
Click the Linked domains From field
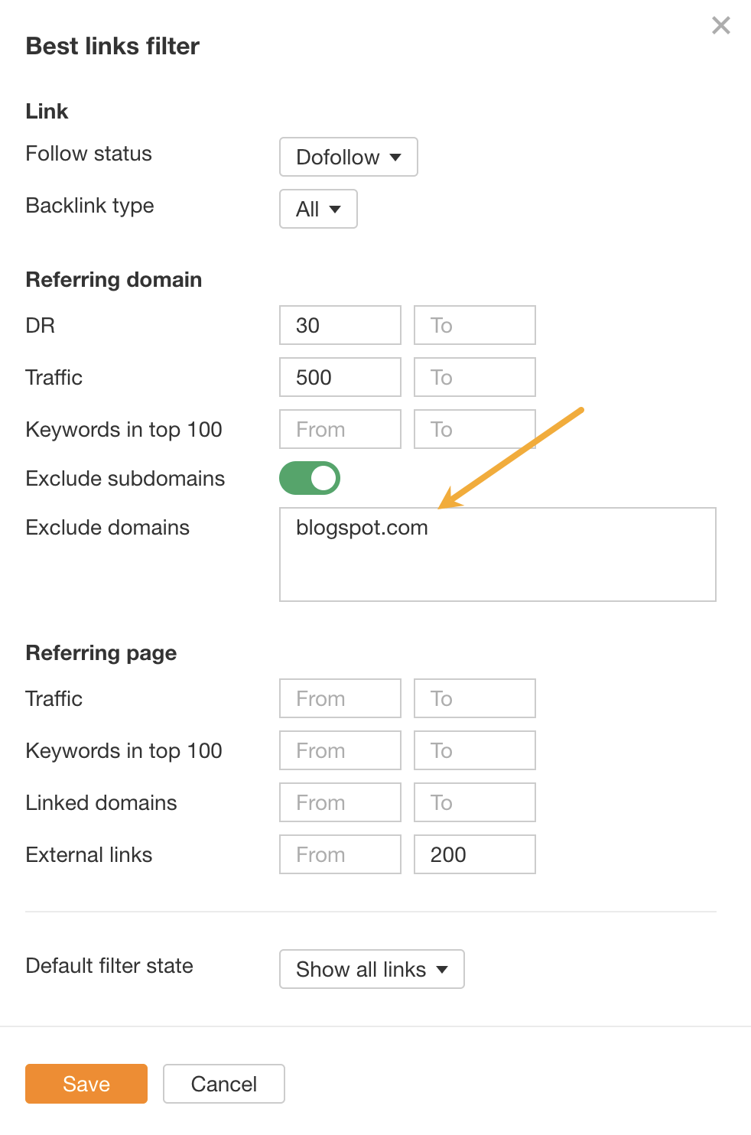[x=340, y=802]
